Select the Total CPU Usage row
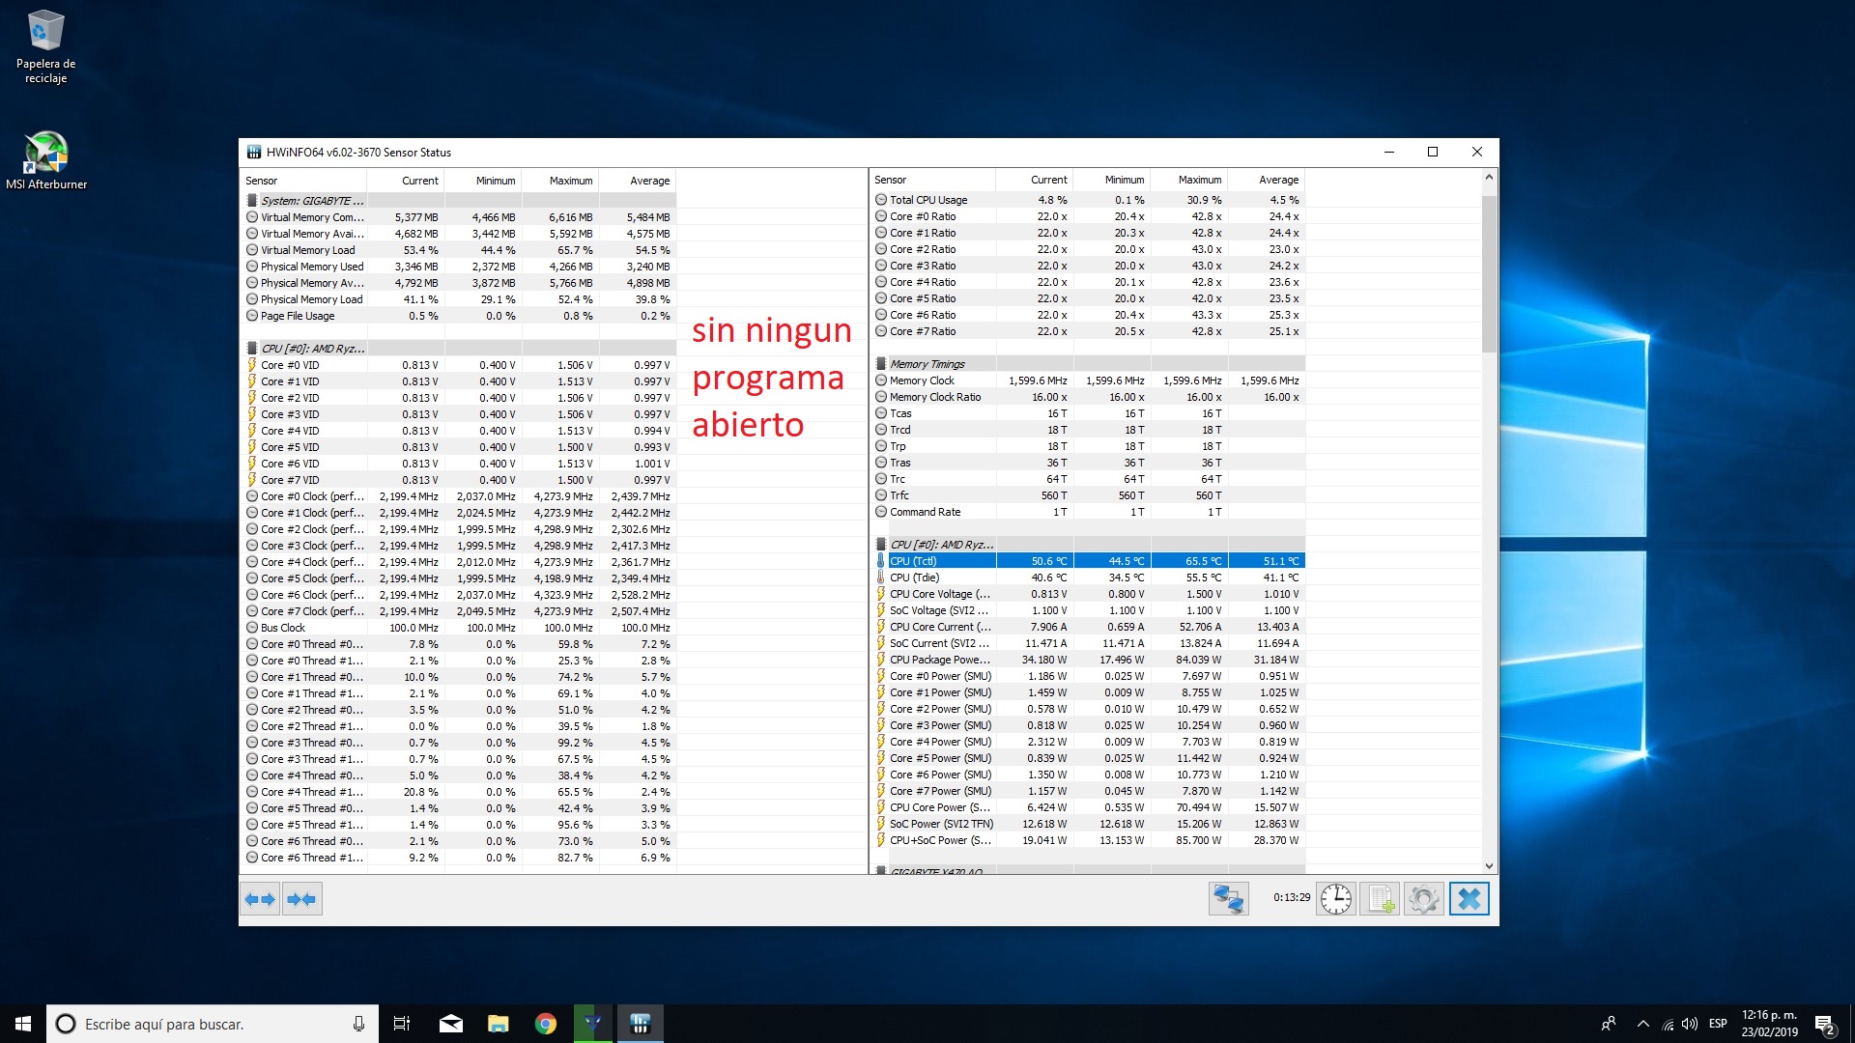Screen dimensions: 1855x1043 (1088, 200)
